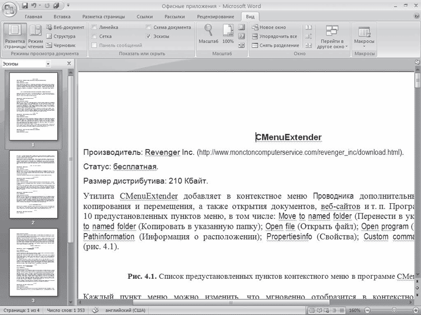The image size is (421, 315).
Task: Select page 3 thumbnail
Action: point(34,262)
